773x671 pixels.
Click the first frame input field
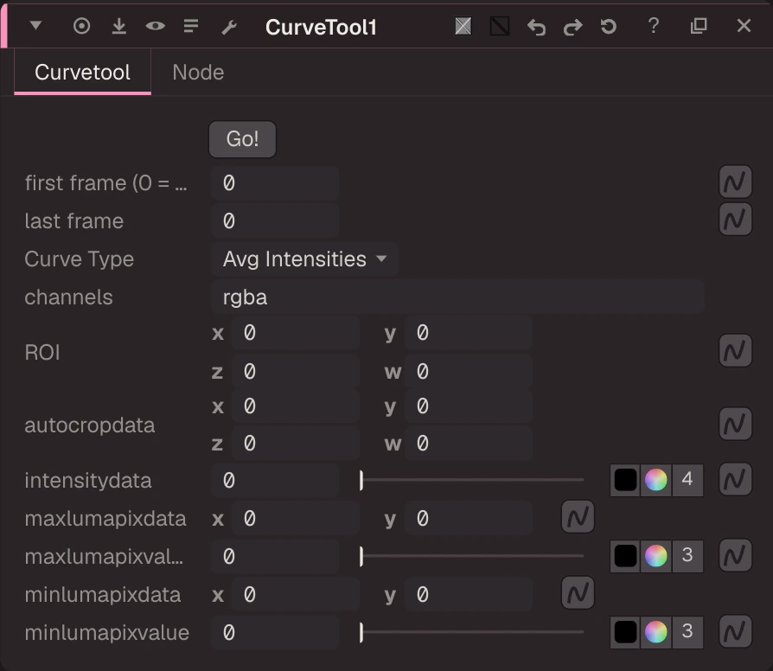[275, 183]
